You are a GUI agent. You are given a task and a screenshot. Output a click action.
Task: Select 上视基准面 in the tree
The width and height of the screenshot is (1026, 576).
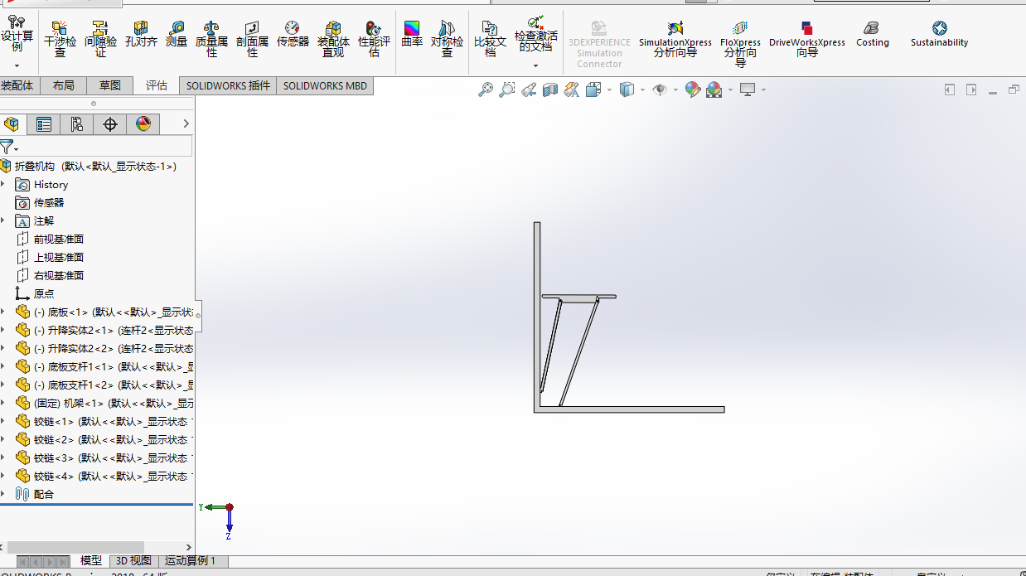(58, 257)
